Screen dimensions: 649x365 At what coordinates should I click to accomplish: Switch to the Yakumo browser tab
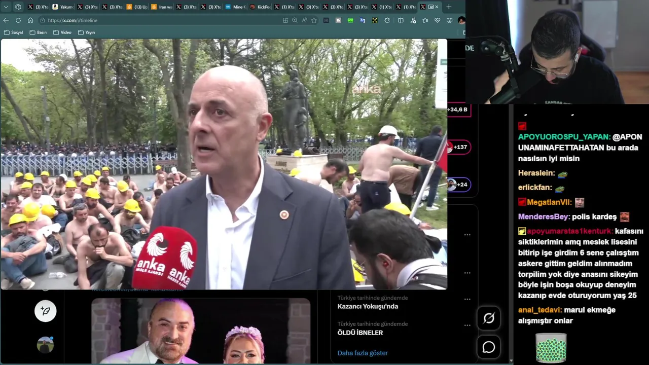[63, 7]
